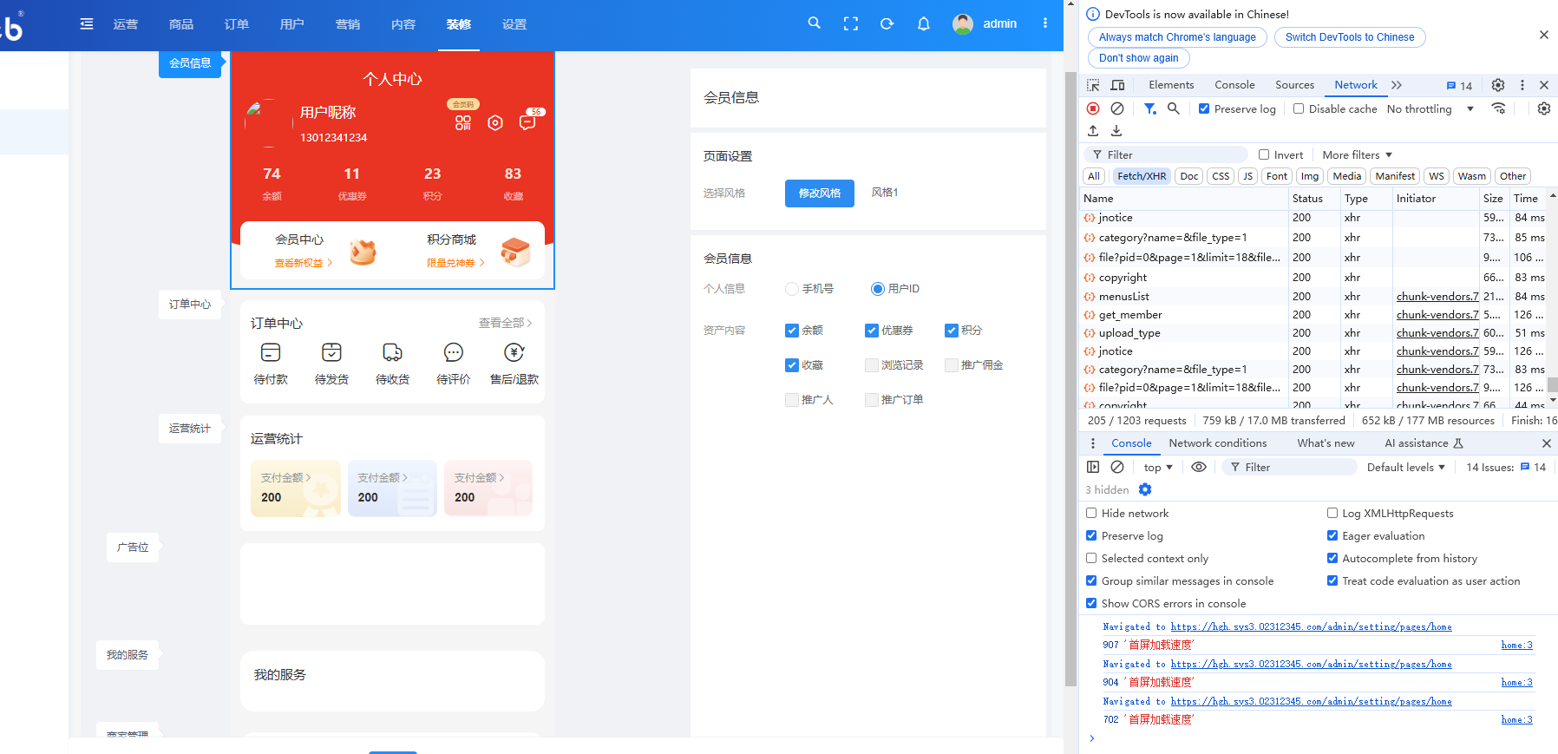Click the home:3 link beside message 907
The height and width of the screenshot is (754, 1558).
1517,645
